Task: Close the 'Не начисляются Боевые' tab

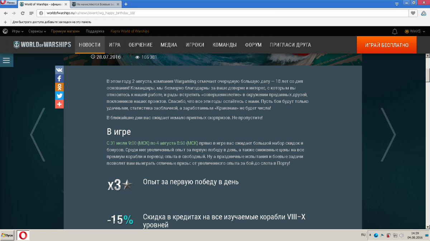Action: [118, 4]
